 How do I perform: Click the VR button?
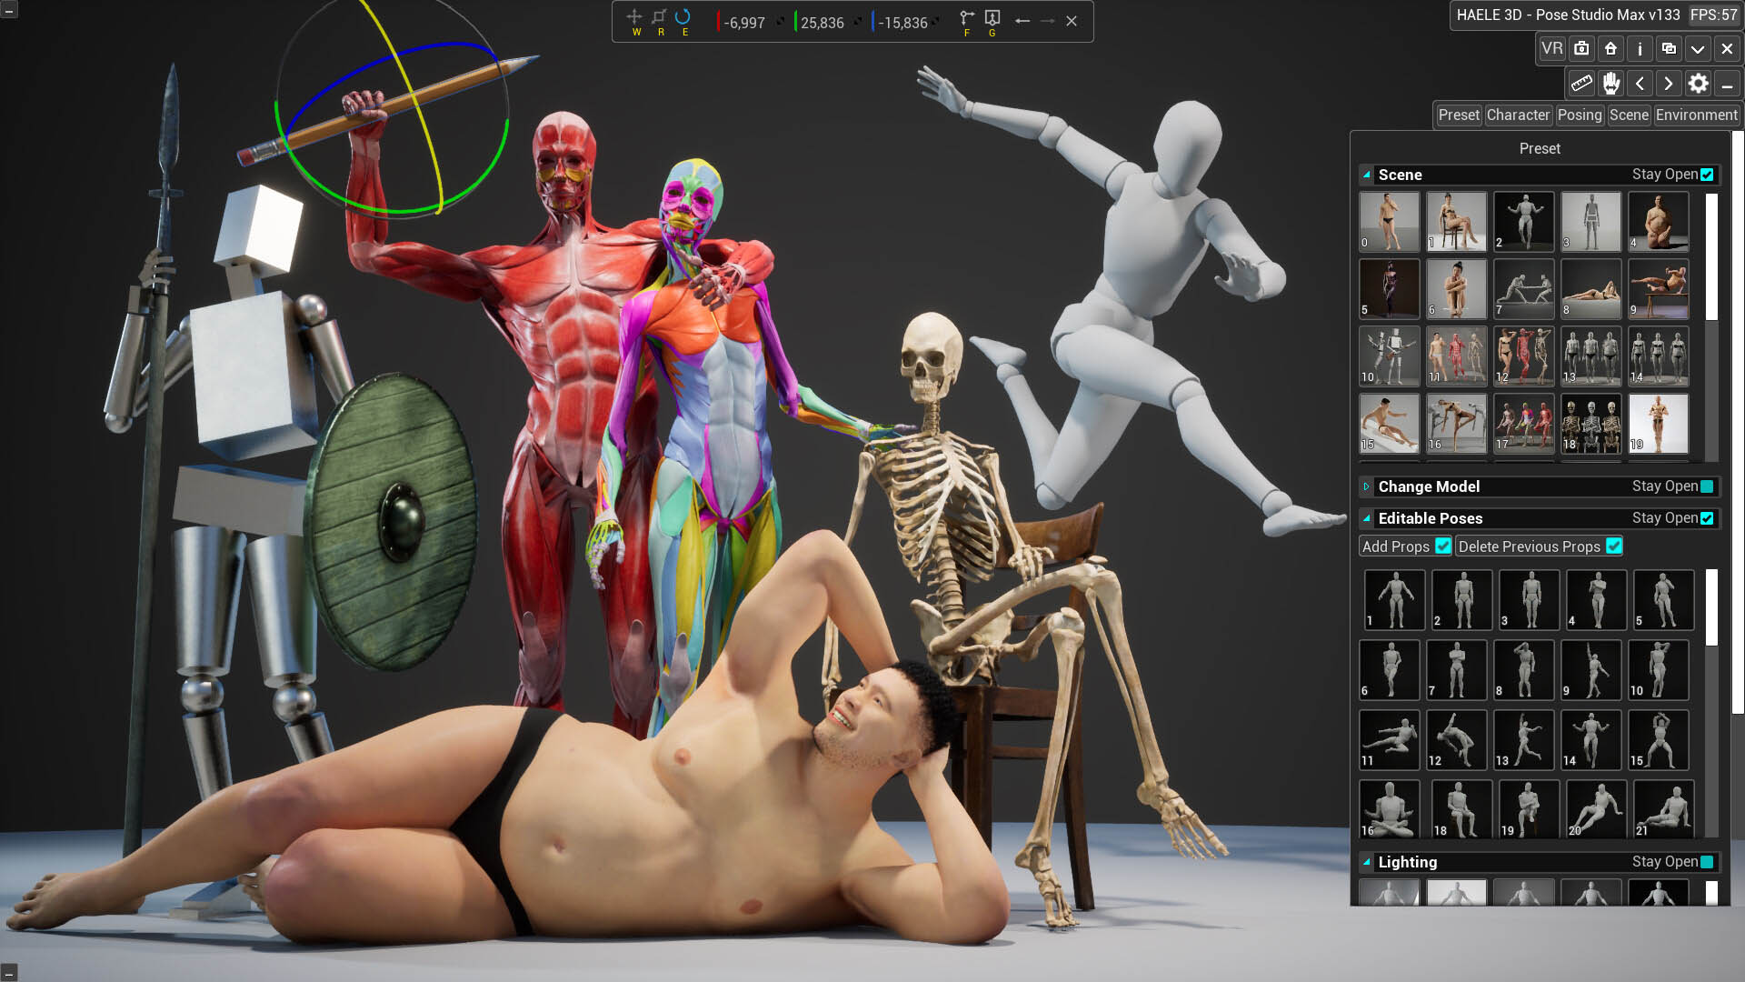pos(1551,49)
